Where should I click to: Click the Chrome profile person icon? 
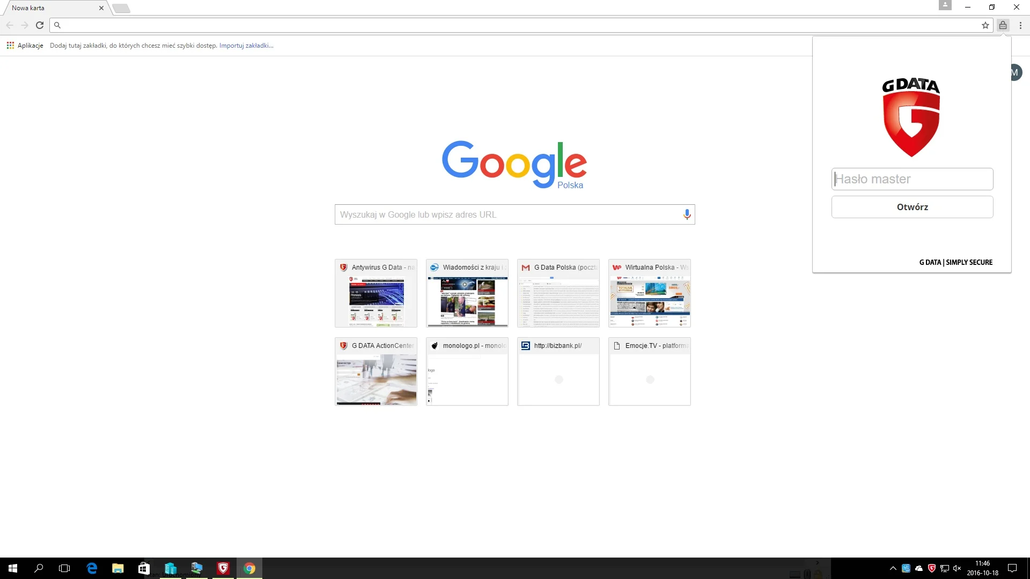945,5
